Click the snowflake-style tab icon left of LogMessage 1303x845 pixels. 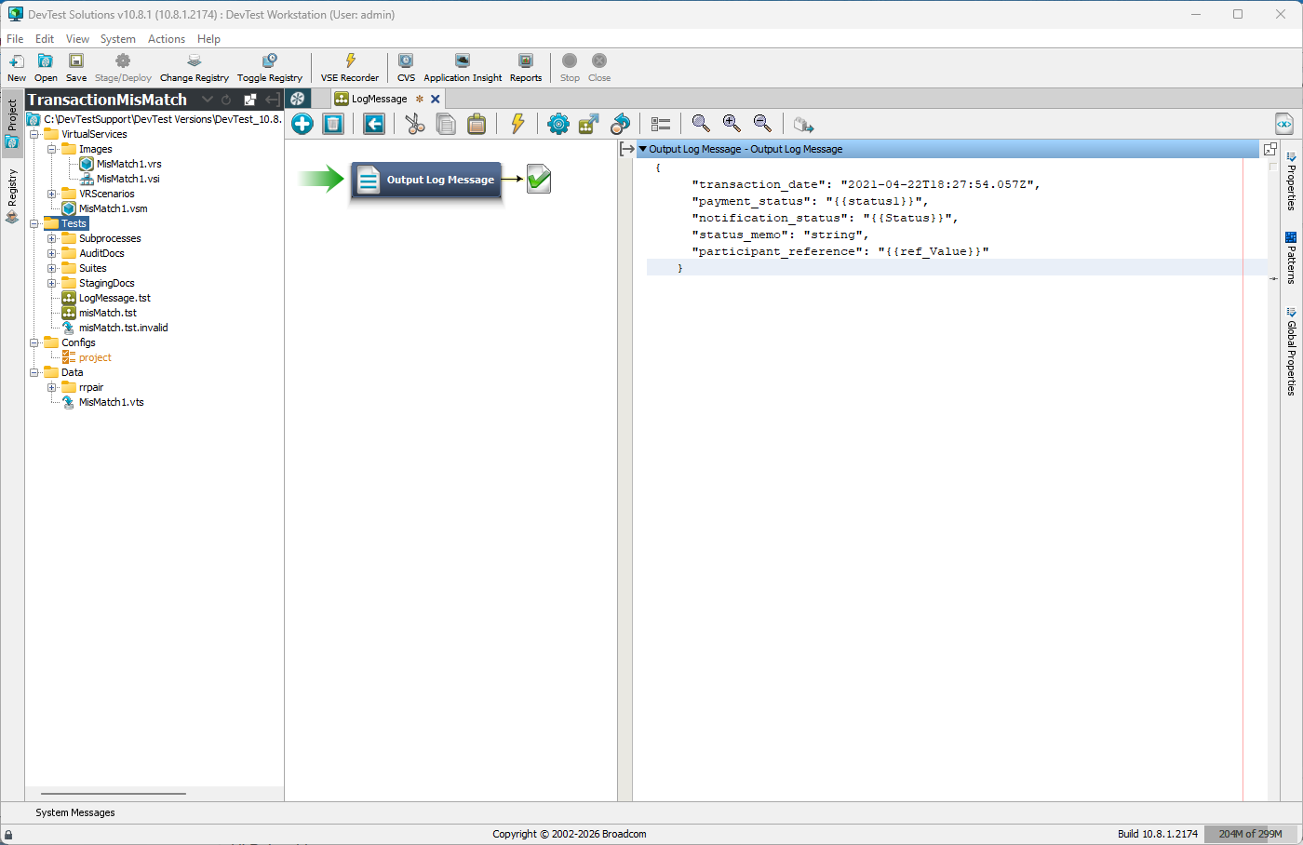point(298,99)
